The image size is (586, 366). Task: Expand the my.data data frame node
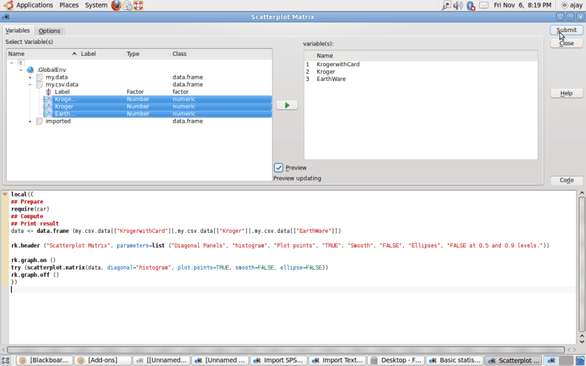pyautogui.click(x=30, y=77)
